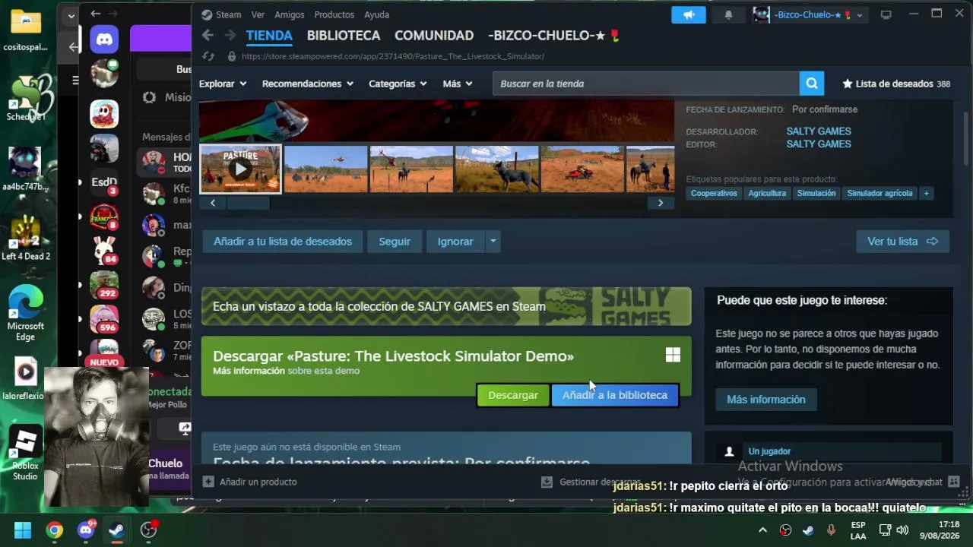Click Steam's forward navigation arrow

tap(230, 36)
